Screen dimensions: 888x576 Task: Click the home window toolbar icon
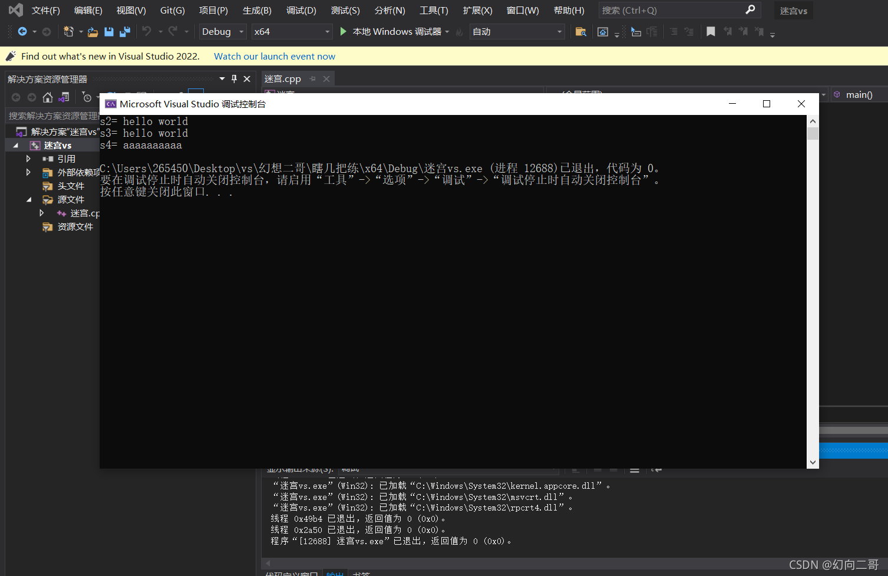pyautogui.click(x=603, y=32)
